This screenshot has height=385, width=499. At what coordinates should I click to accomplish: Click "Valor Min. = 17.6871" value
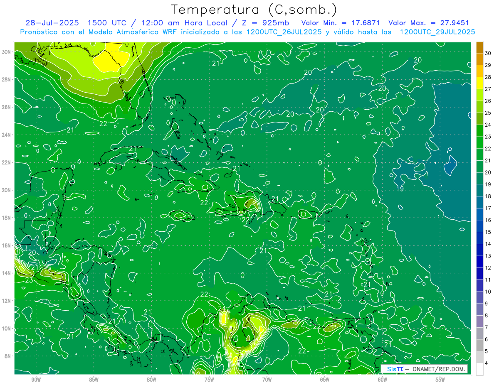pos(341,23)
